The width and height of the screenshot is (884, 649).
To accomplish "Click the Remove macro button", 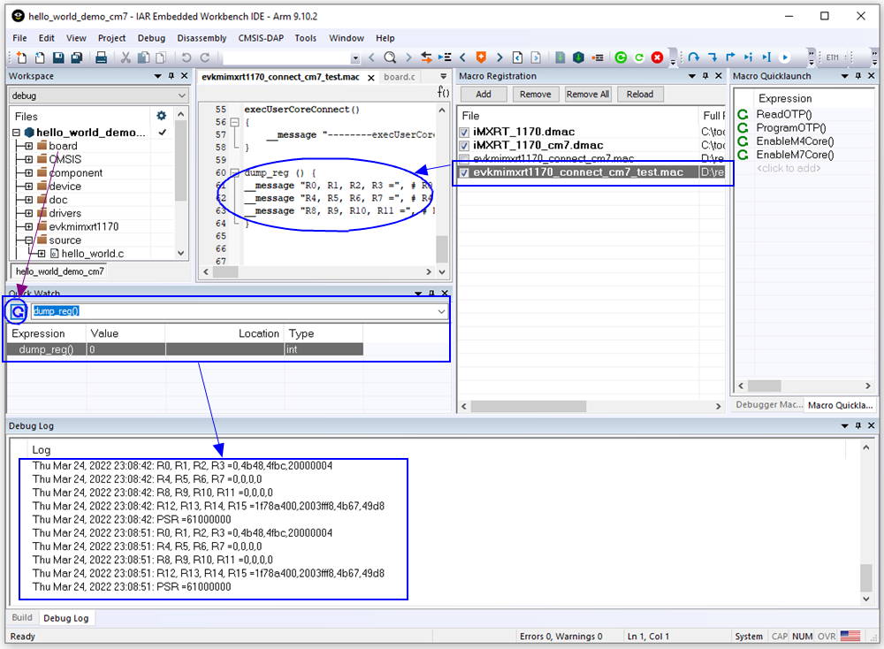I will click(535, 94).
